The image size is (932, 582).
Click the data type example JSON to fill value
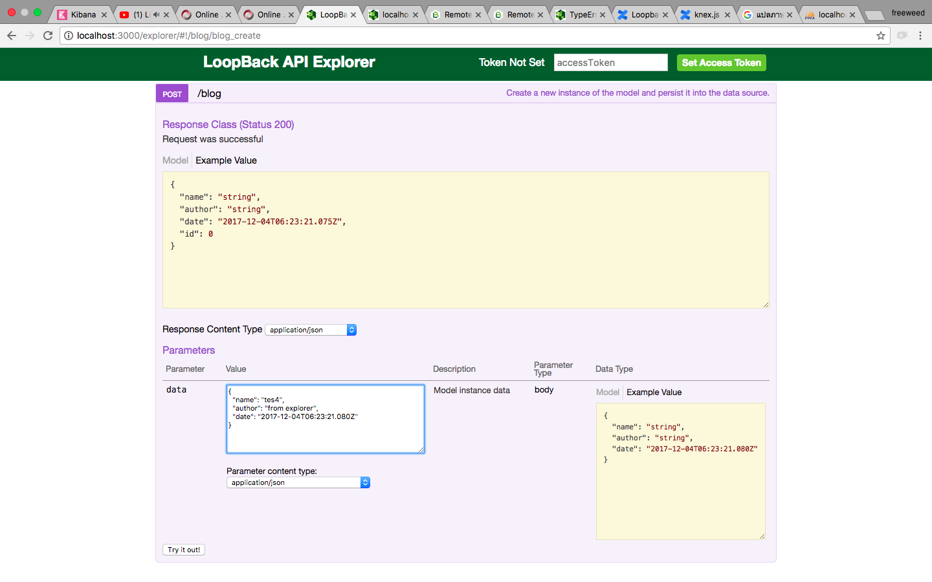pyautogui.click(x=680, y=471)
